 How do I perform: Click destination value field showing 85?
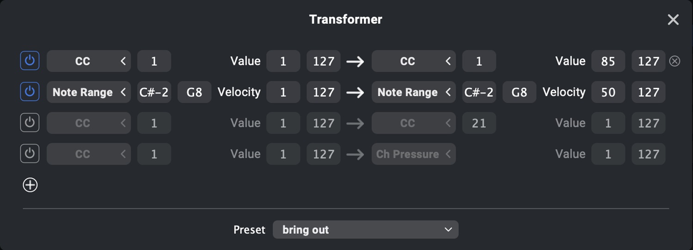(x=608, y=61)
